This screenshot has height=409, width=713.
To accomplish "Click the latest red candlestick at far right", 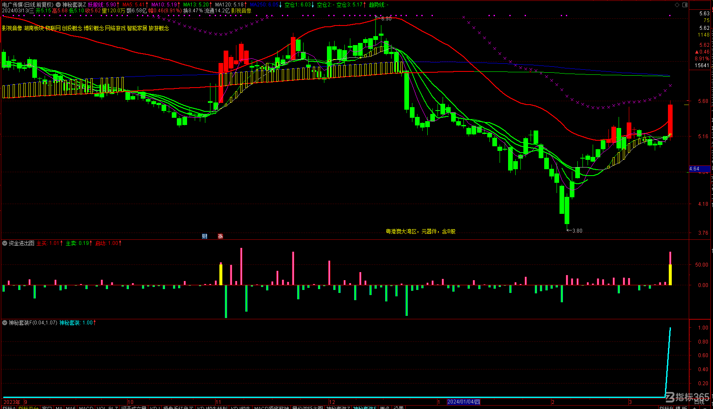I will (x=670, y=120).
